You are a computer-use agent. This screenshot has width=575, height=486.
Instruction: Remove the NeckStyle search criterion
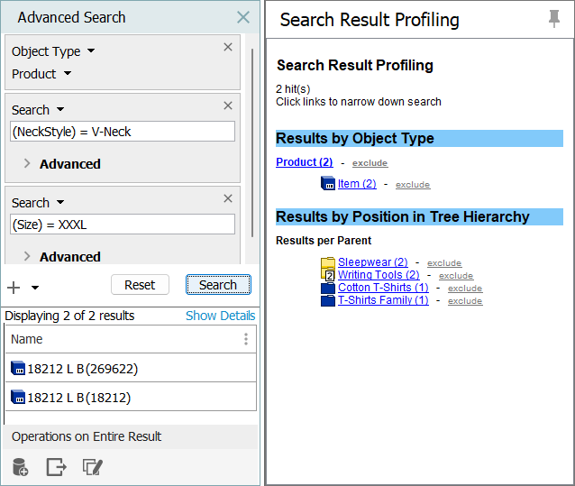[228, 105]
